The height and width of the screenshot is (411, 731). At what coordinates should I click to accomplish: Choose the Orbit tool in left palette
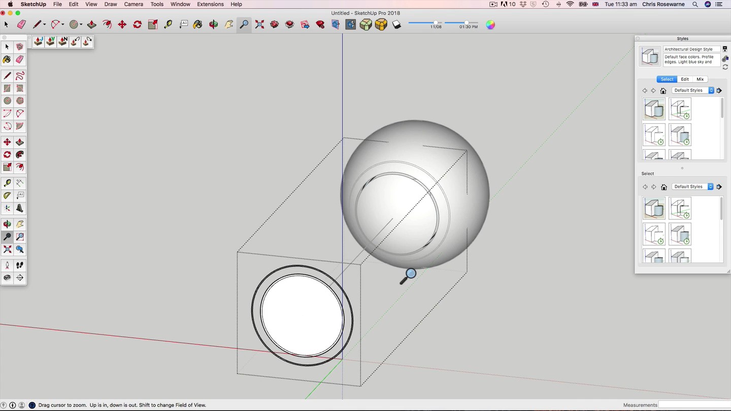point(7,224)
